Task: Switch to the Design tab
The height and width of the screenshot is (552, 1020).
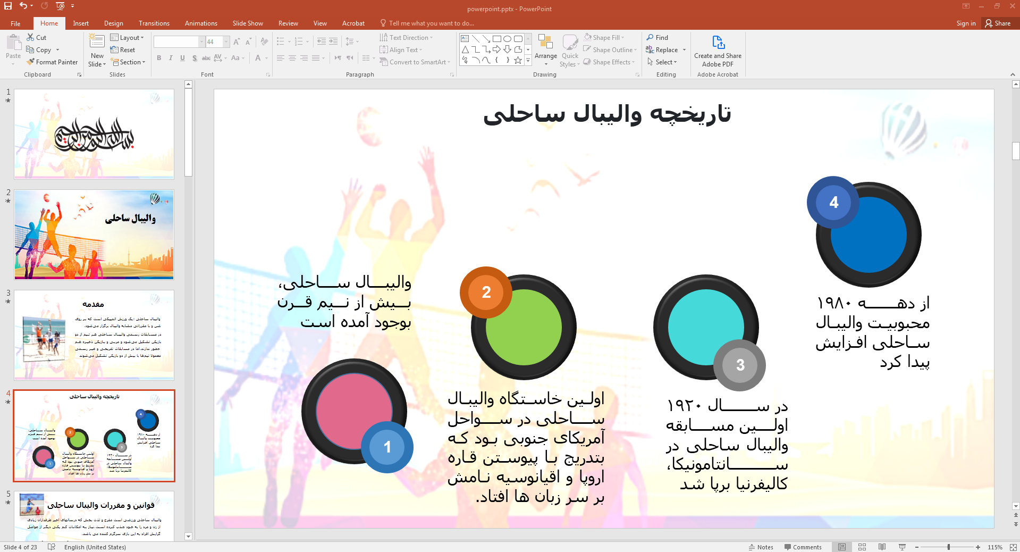Action: 114,23
